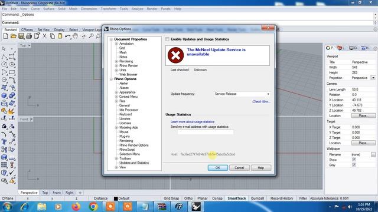
Task: Open Firefox from the taskbar
Action: [76, 207]
